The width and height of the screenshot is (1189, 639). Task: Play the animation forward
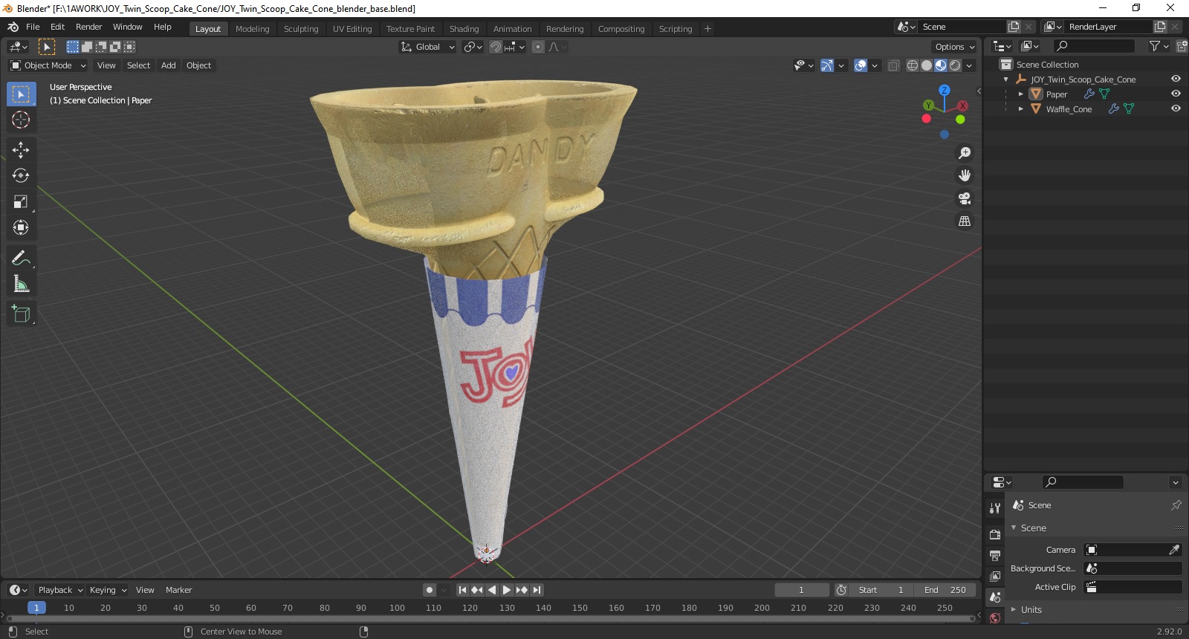[x=507, y=590]
